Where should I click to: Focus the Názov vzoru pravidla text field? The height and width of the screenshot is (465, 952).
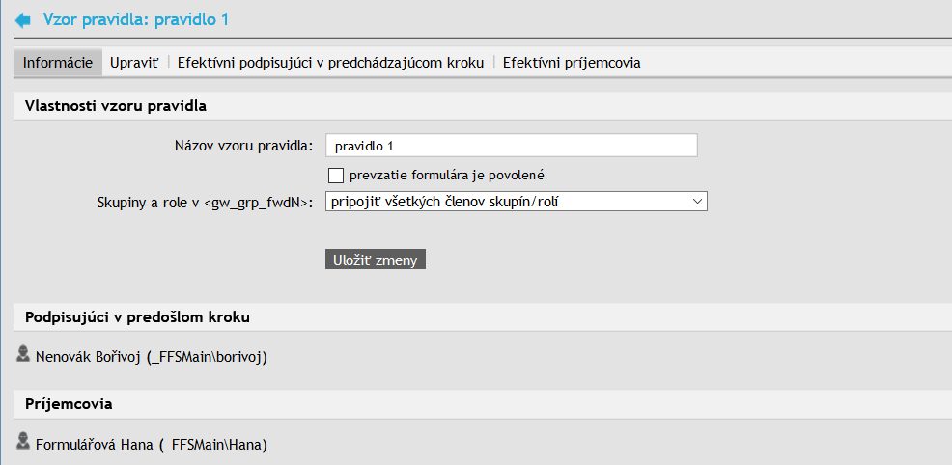[x=512, y=146]
